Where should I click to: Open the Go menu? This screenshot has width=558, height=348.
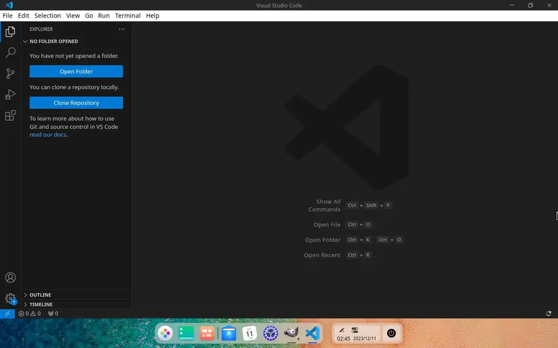point(89,16)
